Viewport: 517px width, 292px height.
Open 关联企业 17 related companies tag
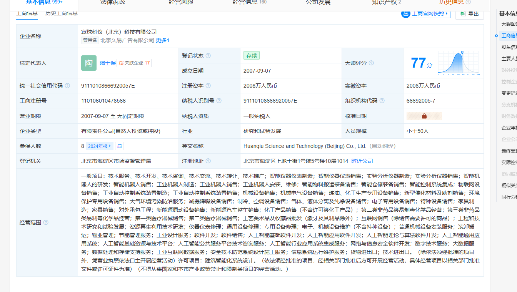134,63
